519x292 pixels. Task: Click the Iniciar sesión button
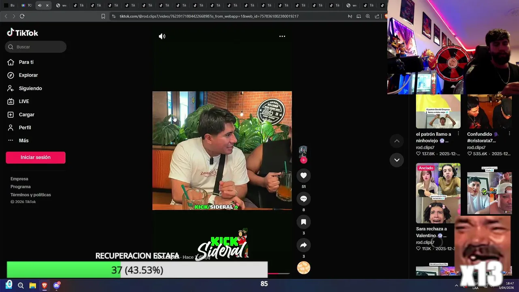(x=36, y=157)
